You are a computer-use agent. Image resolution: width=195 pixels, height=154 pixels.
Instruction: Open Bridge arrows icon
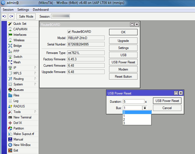tap(10, 46)
